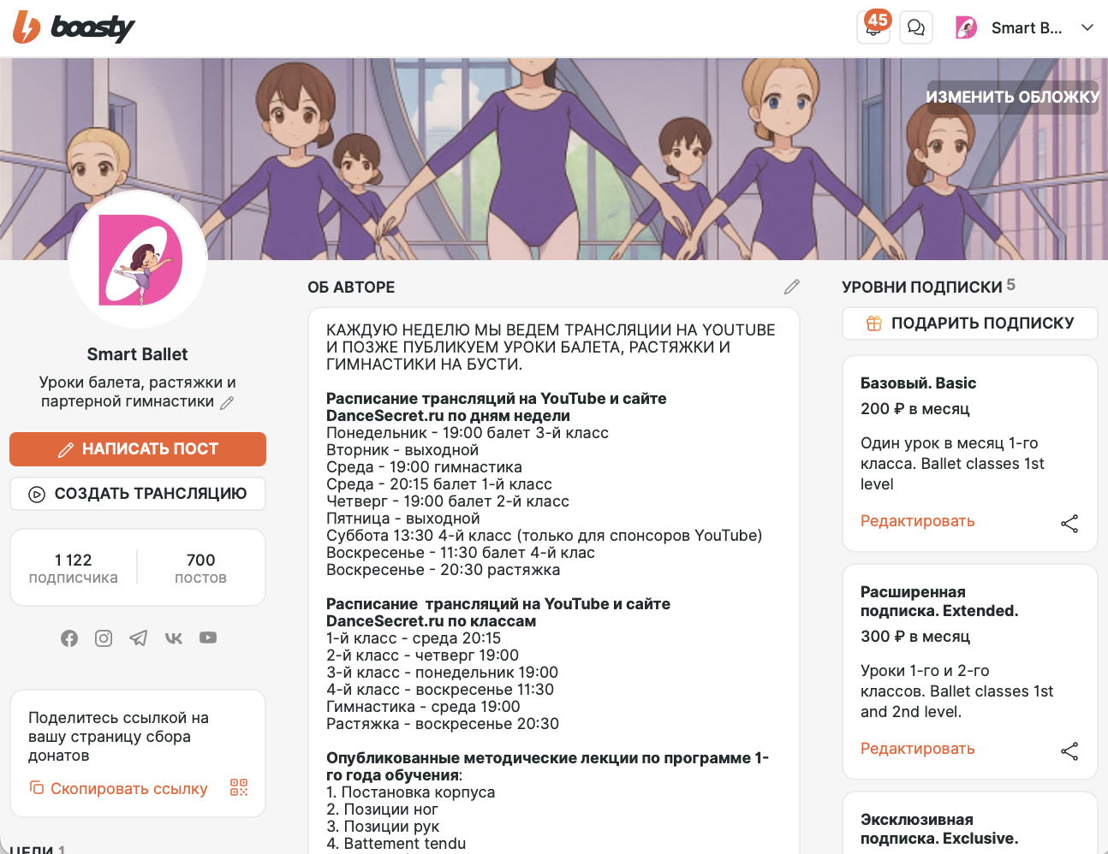Edit the About author section pencil

coord(792,287)
